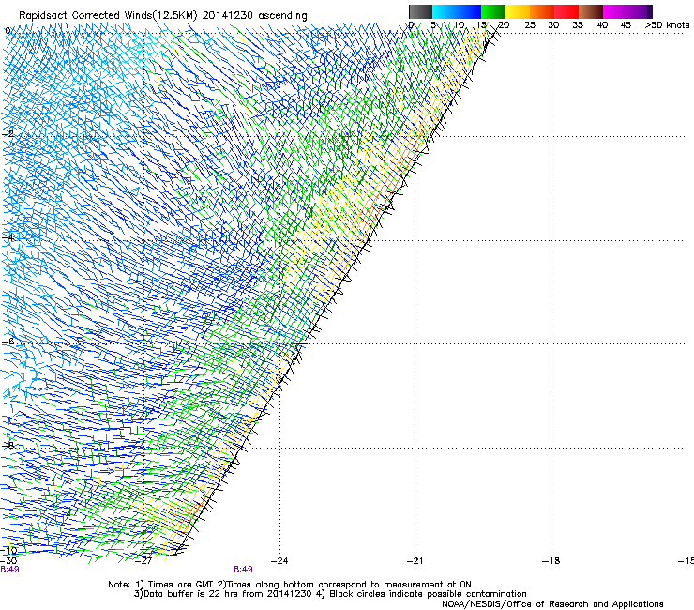This screenshot has height=610, width=694.
Task: Click the note 'Times are GMT'
Action: [181, 585]
